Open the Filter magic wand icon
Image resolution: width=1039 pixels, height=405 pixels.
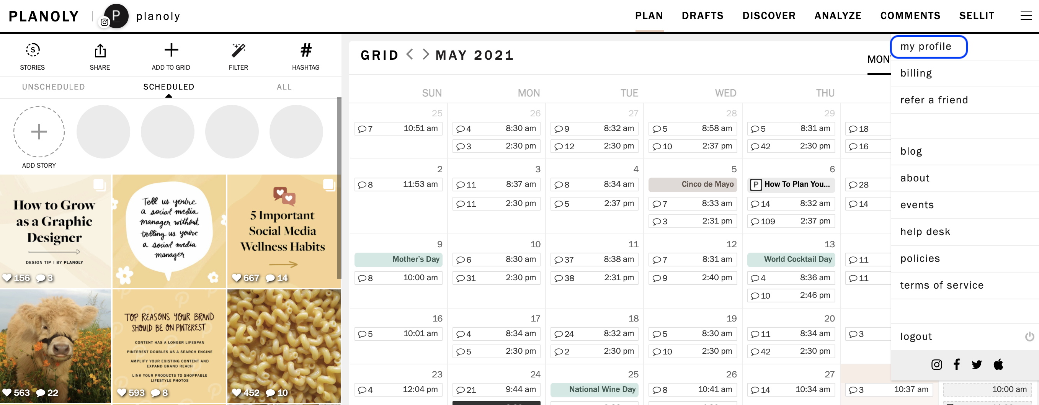click(x=239, y=51)
